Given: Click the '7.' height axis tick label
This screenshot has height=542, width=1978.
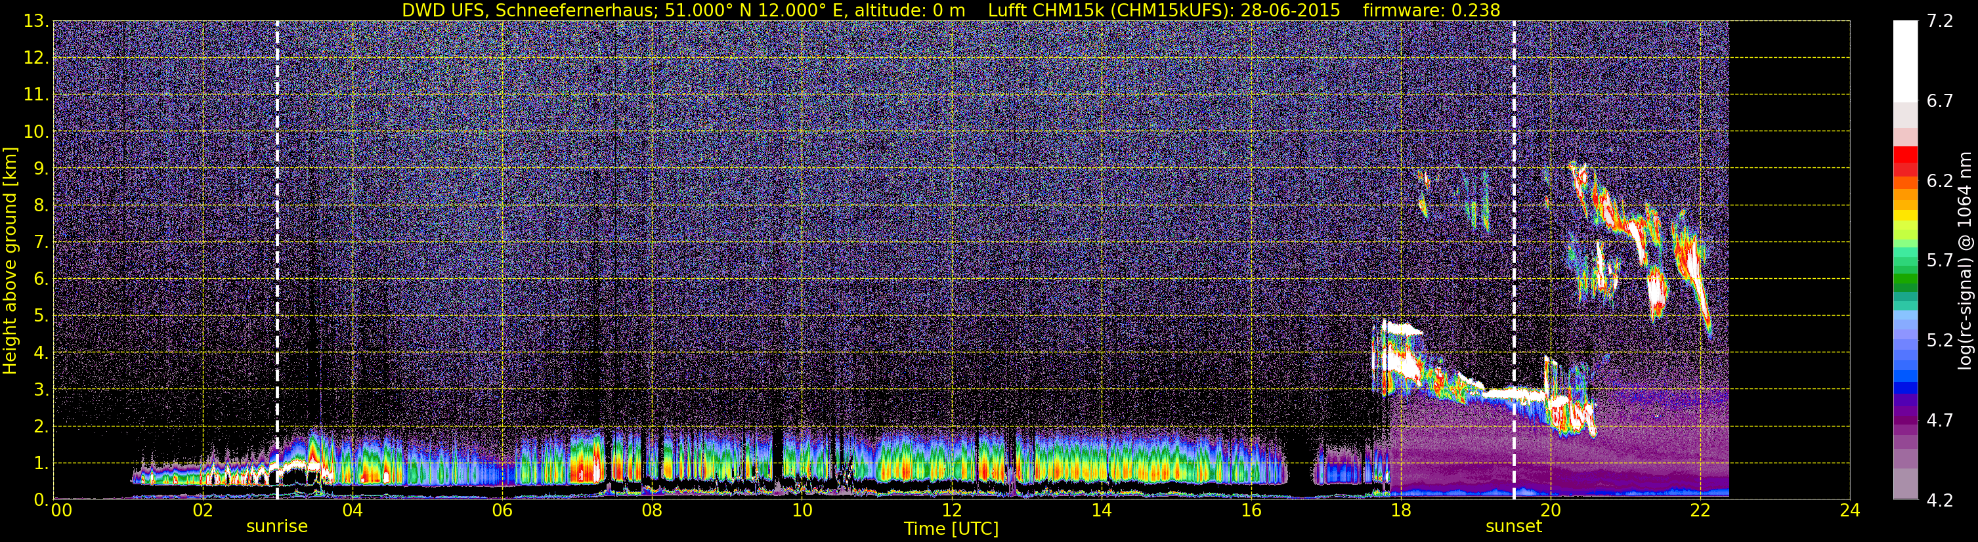Looking at the screenshot, I should 41,243.
